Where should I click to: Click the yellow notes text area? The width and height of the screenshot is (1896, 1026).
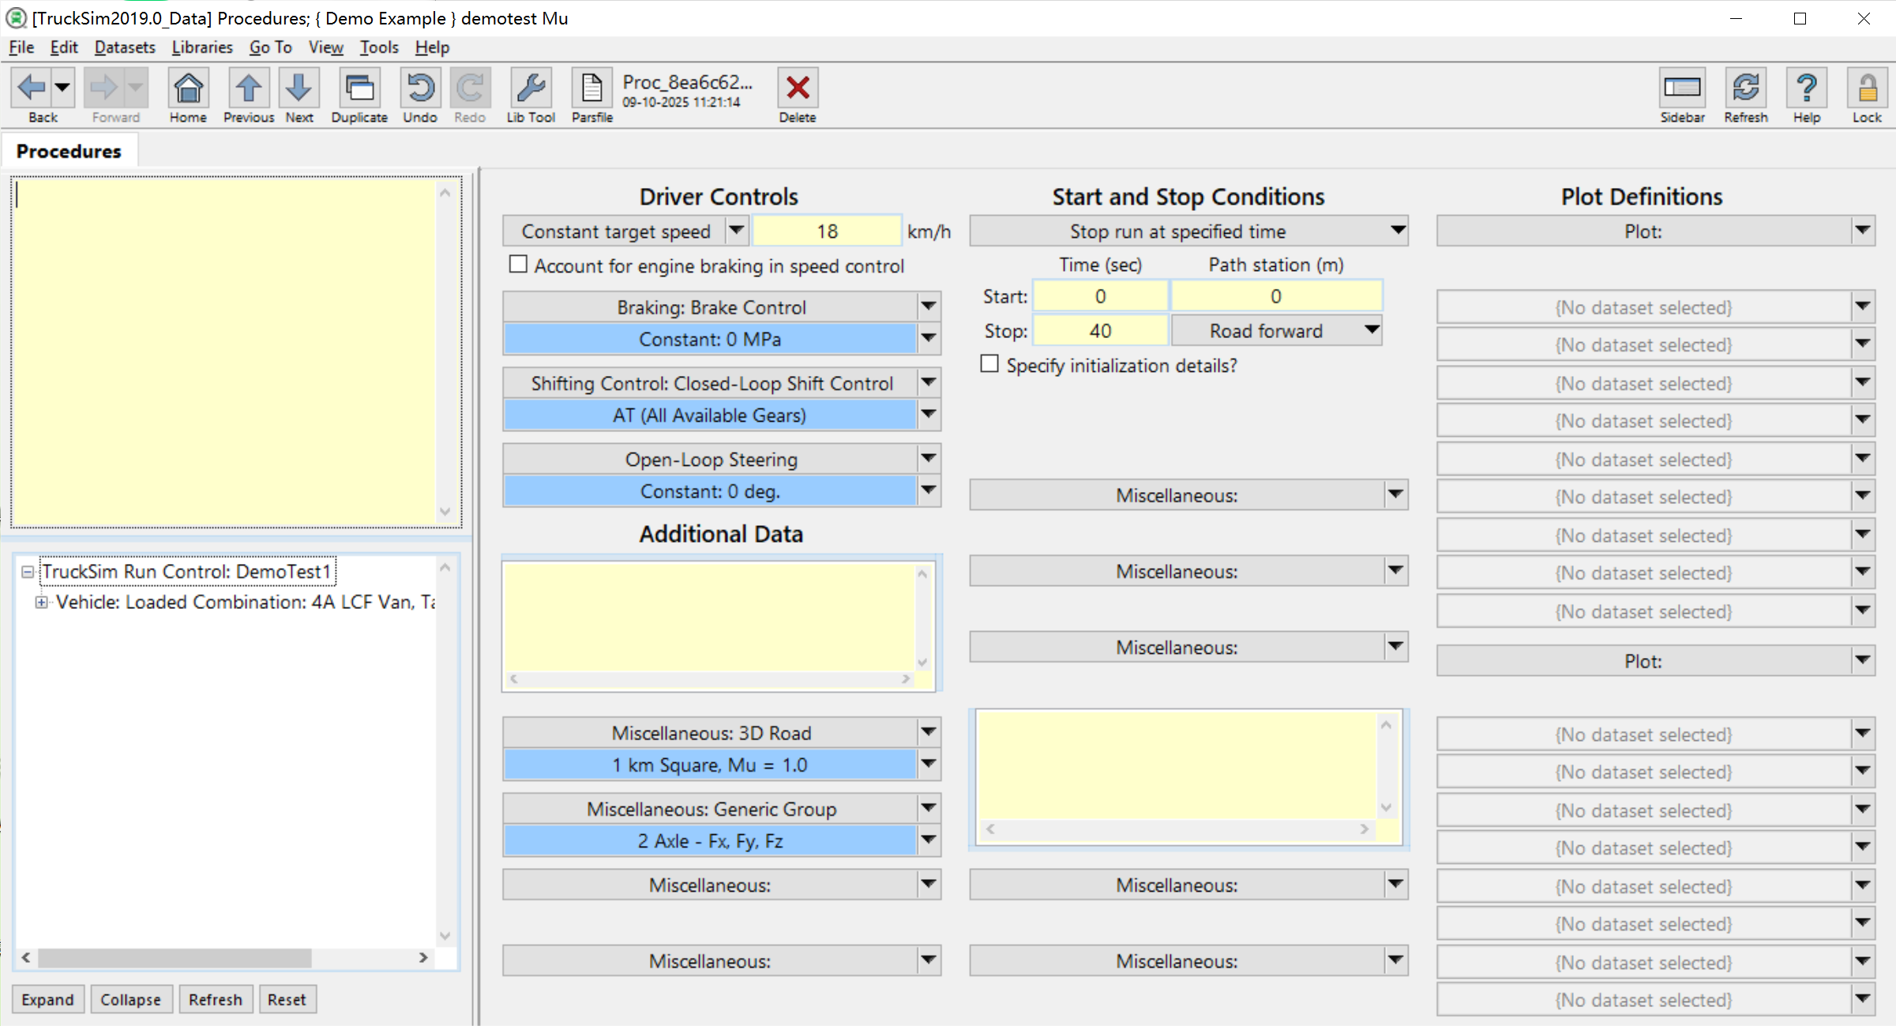click(225, 351)
